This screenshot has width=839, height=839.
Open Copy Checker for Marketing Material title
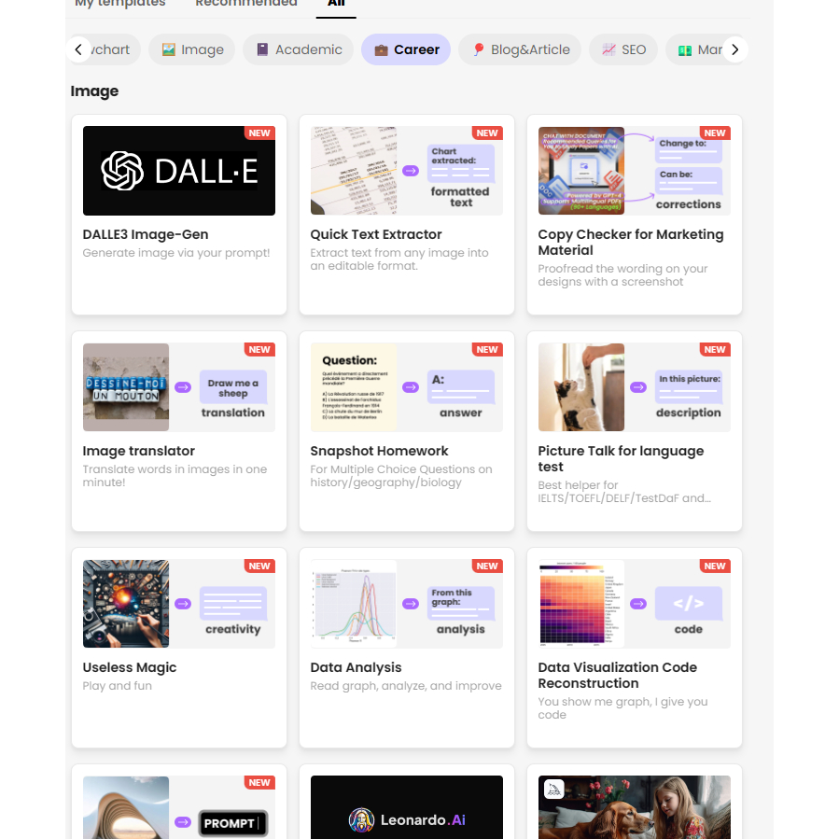pyautogui.click(x=631, y=243)
